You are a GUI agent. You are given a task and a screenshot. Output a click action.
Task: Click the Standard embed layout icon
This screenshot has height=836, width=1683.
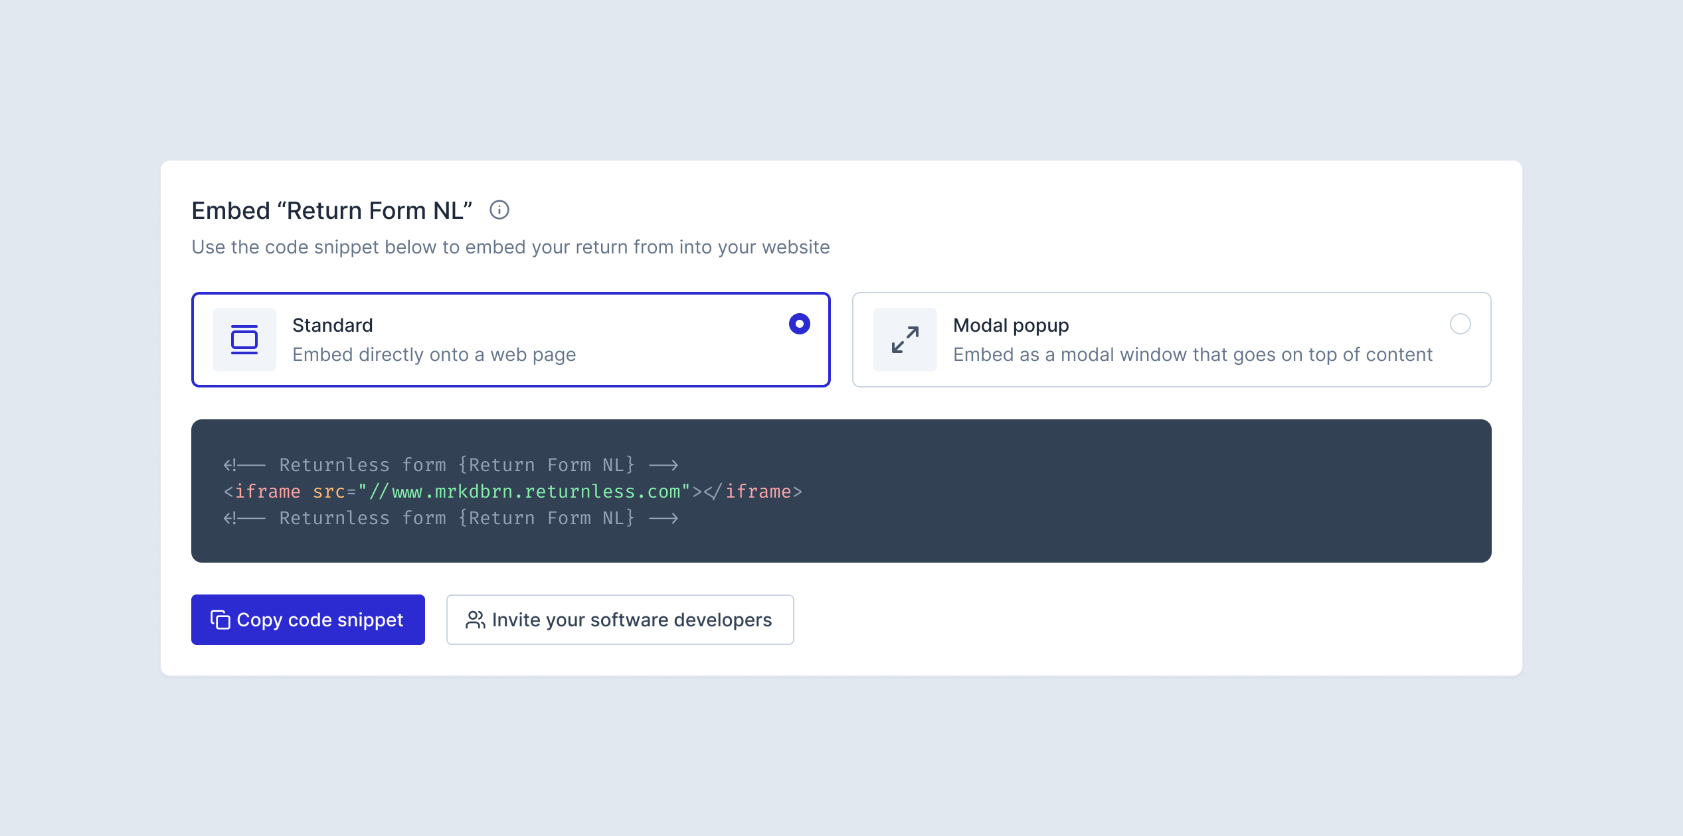pyautogui.click(x=244, y=340)
